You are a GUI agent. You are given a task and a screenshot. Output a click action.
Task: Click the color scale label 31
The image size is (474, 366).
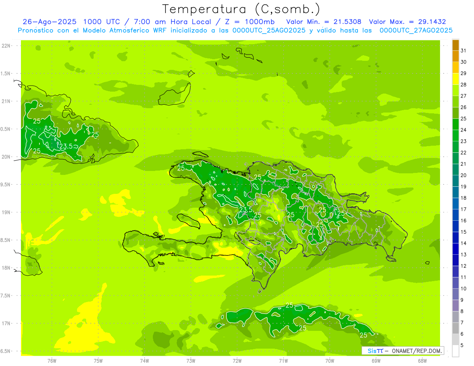tap(463, 51)
